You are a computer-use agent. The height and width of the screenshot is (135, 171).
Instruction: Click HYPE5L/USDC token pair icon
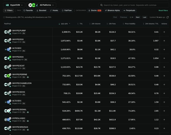click(x=8, y=119)
